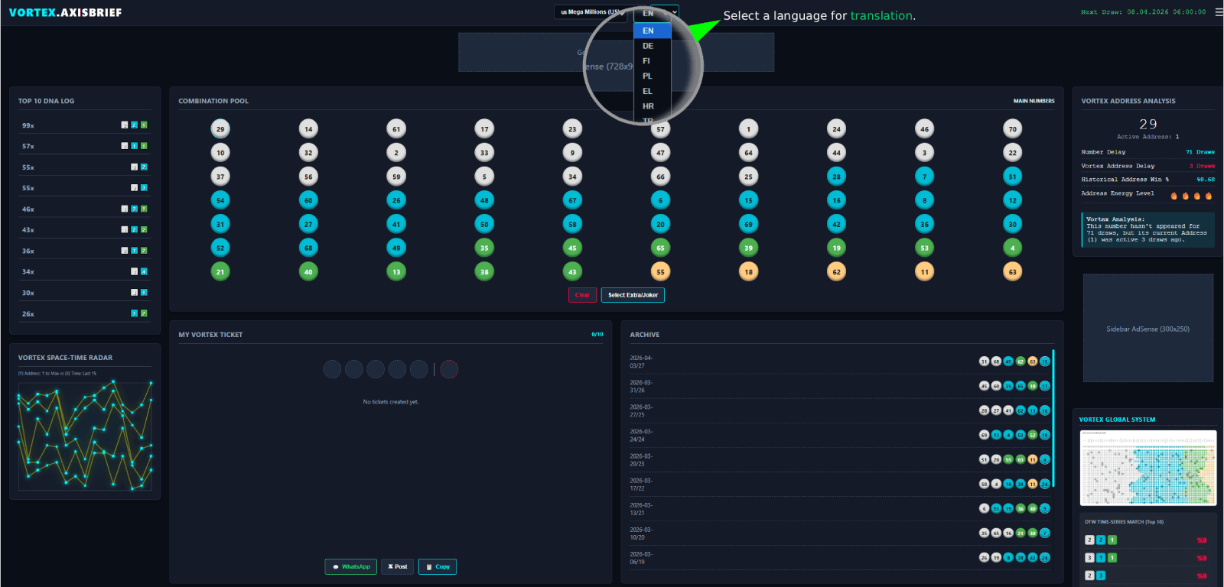This screenshot has width=1224, height=587.
Task: Toggle number 29 in the Combination Pool
Action: [220, 129]
